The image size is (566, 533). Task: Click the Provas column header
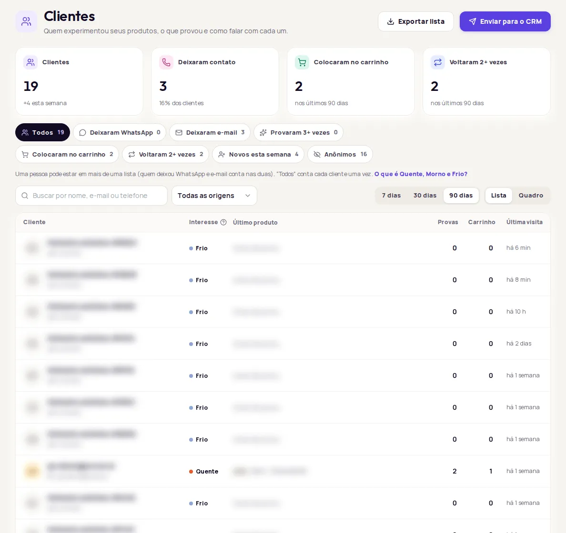(448, 222)
